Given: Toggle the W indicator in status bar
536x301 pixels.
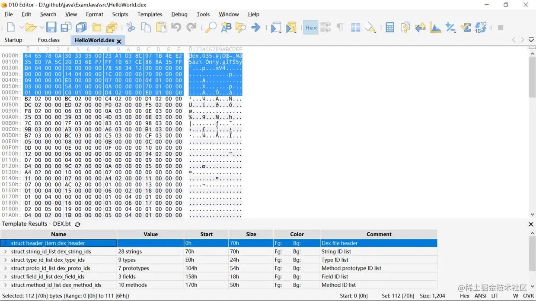Looking at the screenshot, I should pos(516,296).
